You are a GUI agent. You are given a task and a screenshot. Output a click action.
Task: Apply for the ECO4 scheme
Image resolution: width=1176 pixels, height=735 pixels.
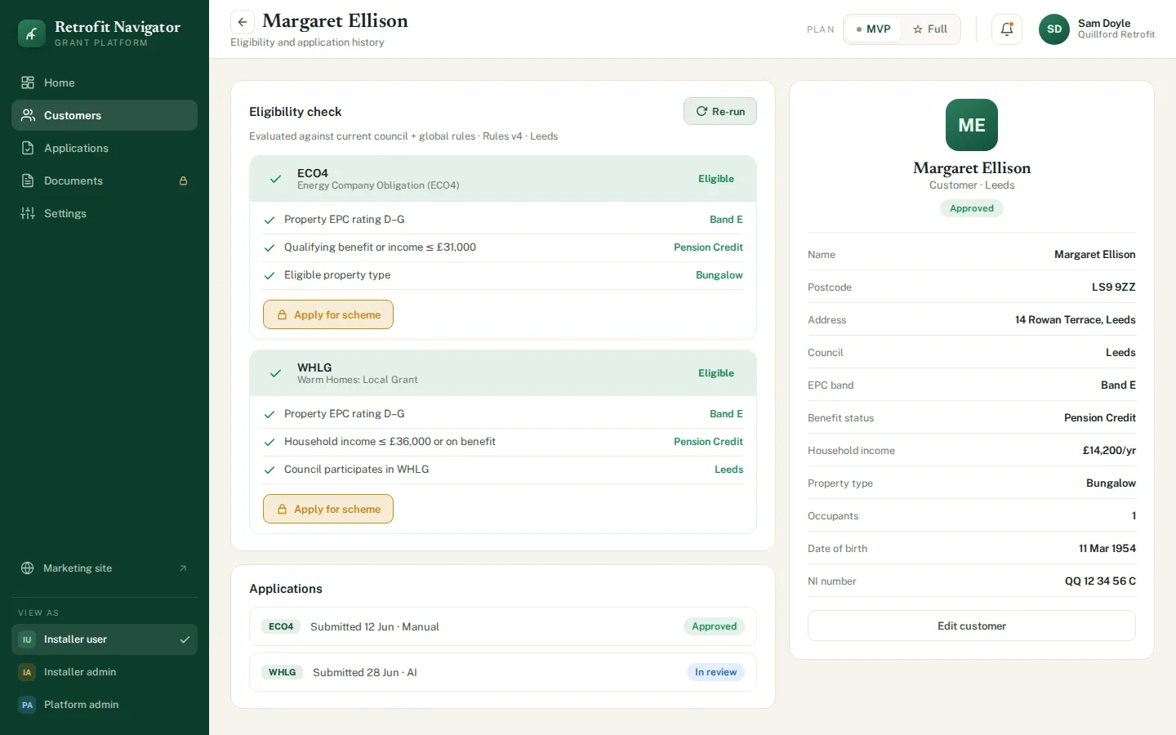(328, 314)
